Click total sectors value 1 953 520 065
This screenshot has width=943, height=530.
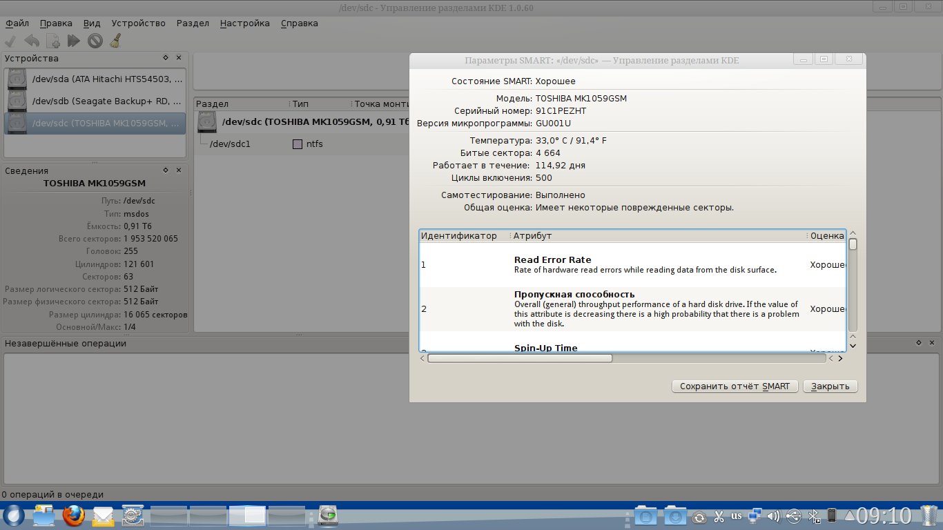tap(150, 239)
